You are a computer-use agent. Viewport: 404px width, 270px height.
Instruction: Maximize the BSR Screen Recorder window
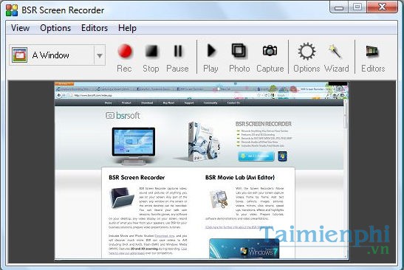pos(357,7)
